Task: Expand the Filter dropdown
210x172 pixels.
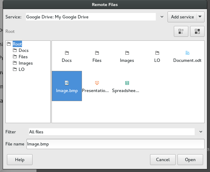Action: tap(201, 132)
